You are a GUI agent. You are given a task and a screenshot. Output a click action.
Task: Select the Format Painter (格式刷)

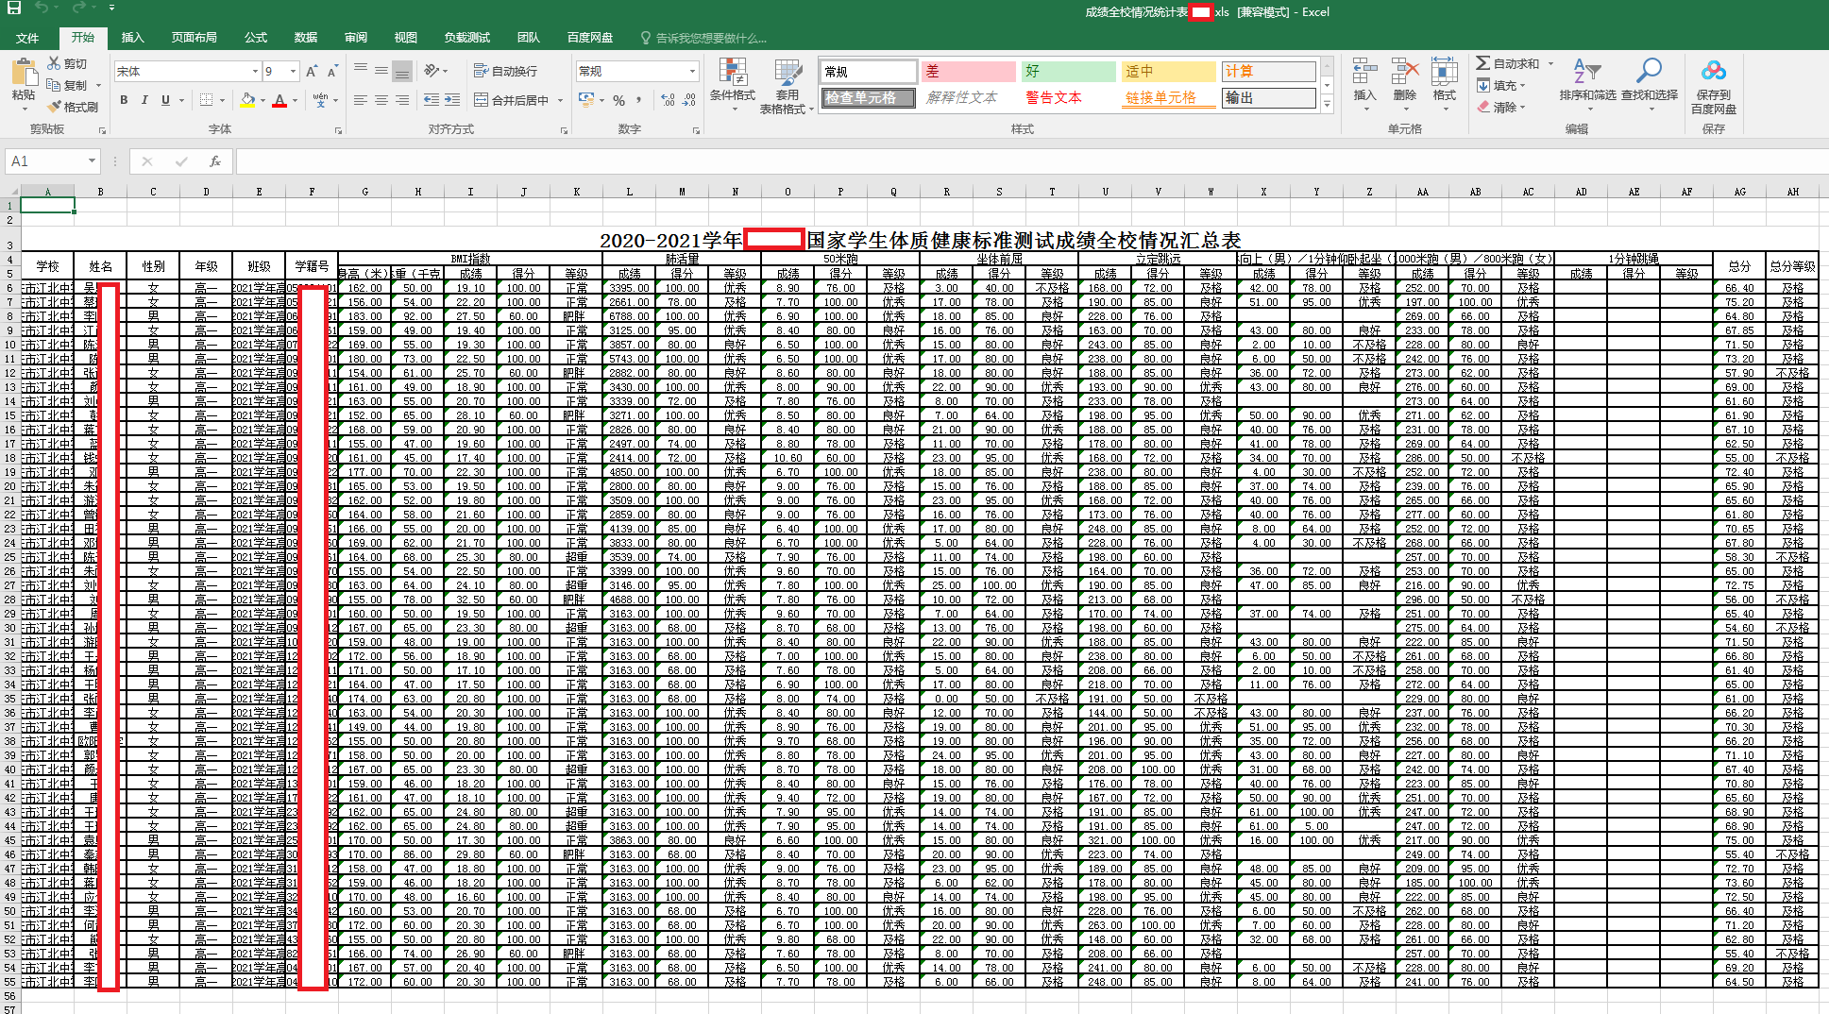[73, 107]
